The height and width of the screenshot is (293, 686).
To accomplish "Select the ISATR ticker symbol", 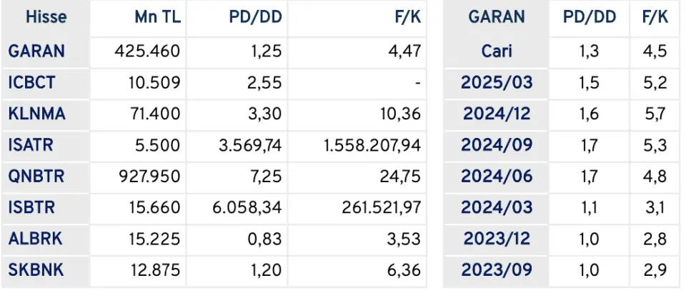I will click(31, 145).
